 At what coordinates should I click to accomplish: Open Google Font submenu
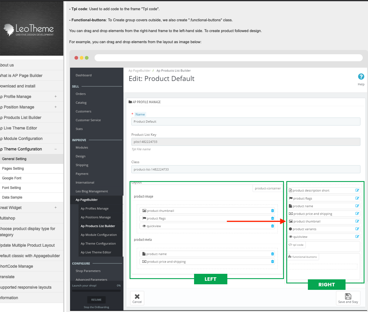(x=32, y=178)
